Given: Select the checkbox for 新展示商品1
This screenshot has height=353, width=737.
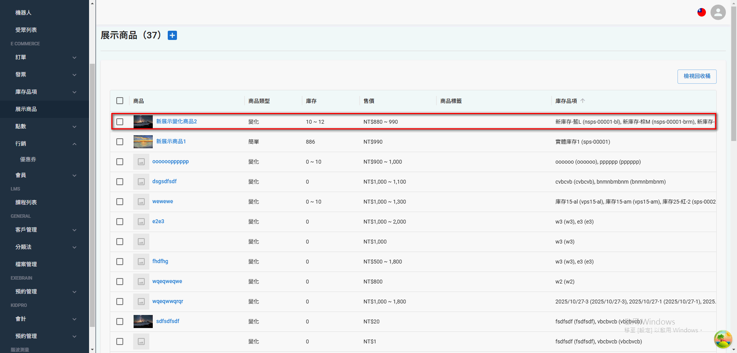Looking at the screenshot, I should click(120, 142).
